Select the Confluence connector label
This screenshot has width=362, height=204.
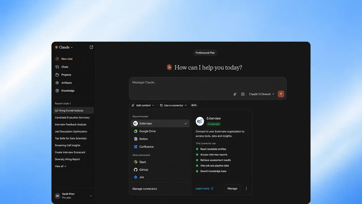coord(146,147)
